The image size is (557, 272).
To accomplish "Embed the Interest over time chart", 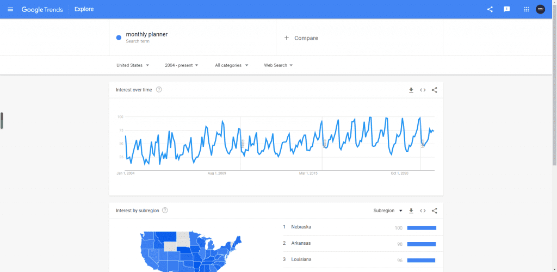I will (423, 90).
